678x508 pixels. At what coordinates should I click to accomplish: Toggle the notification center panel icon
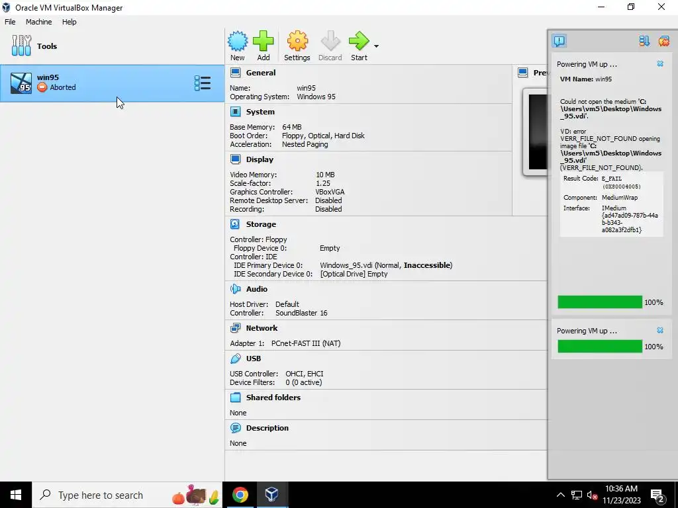tap(559, 41)
